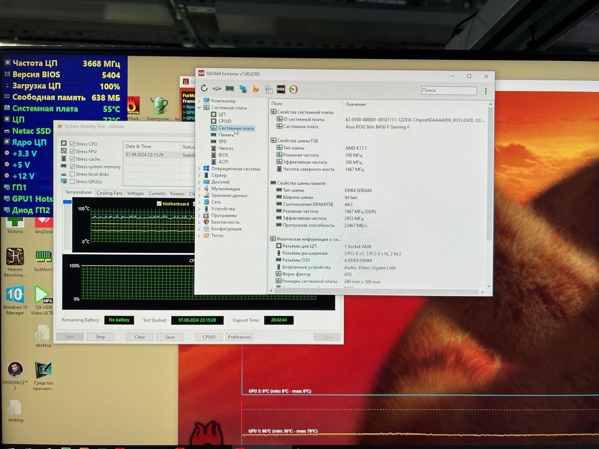Click the monitor icon beside Stress GPU(s)

click(64, 181)
